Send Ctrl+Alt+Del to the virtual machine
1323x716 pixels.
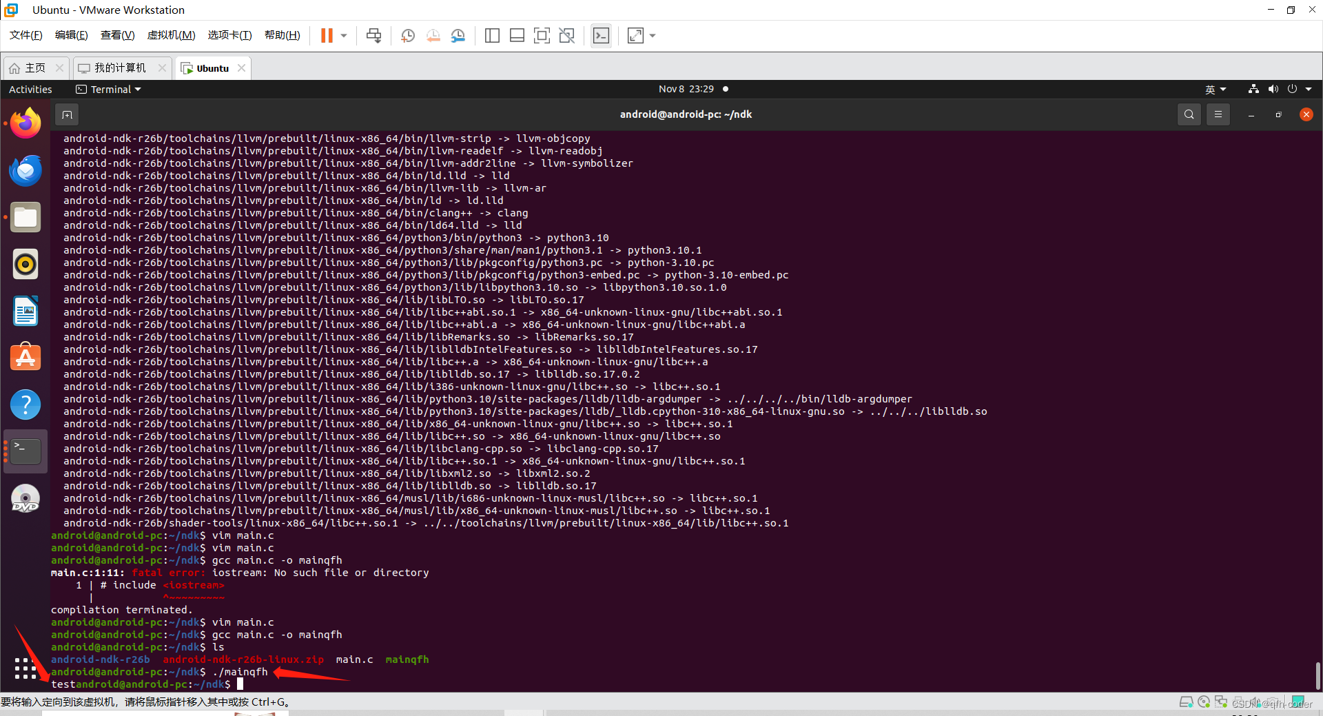[x=373, y=35]
